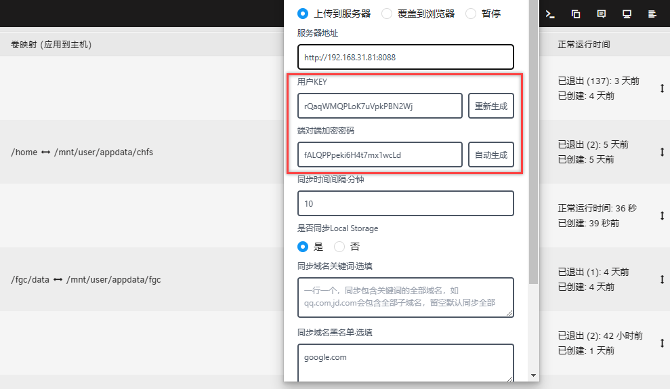This screenshot has height=389, width=670.
Task: Click the 卷映射 (应用到主机) column header
Action: [x=51, y=45]
